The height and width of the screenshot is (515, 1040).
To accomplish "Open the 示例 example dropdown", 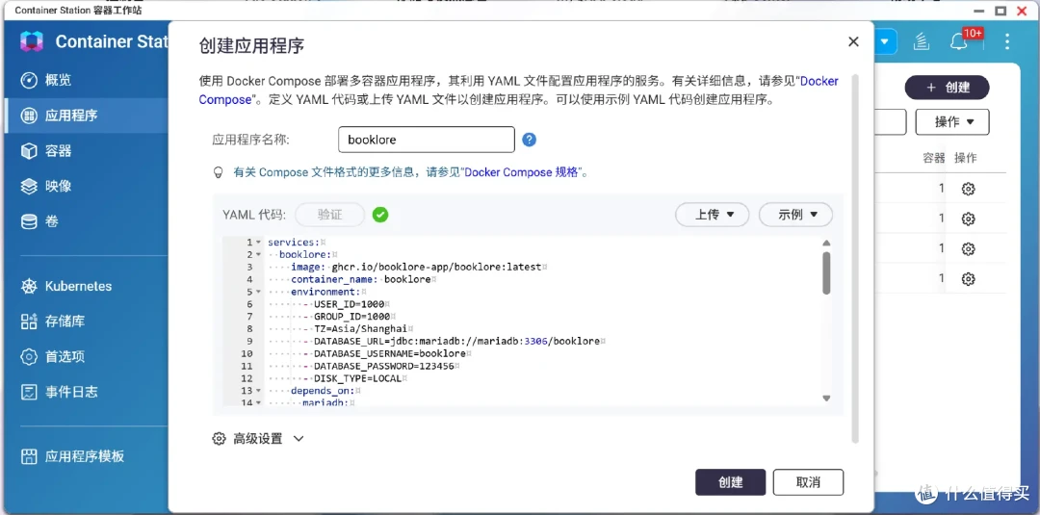I will point(795,215).
